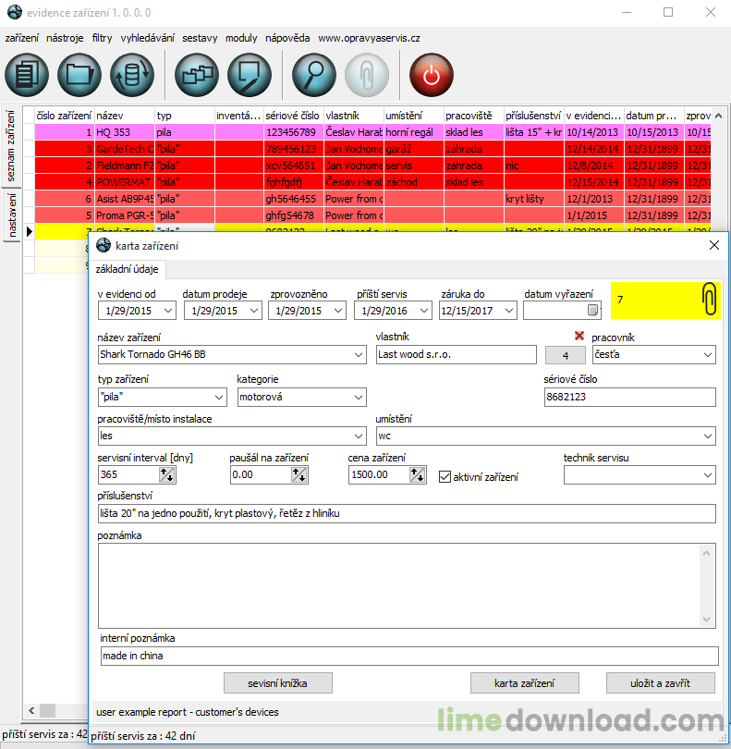The image size is (731, 749).
Task: Click the database refresh toolbar icon
Action: [x=132, y=75]
